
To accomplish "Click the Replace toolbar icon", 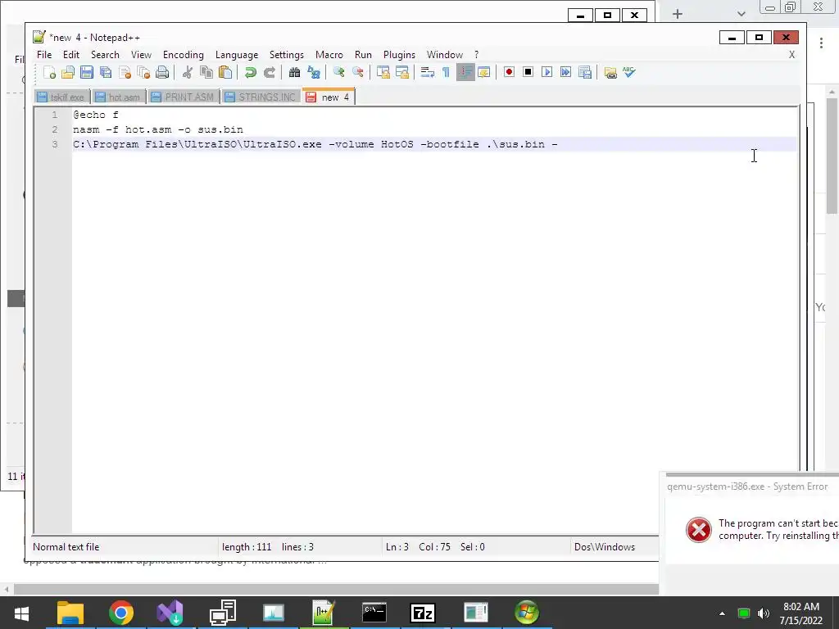I will [314, 72].
